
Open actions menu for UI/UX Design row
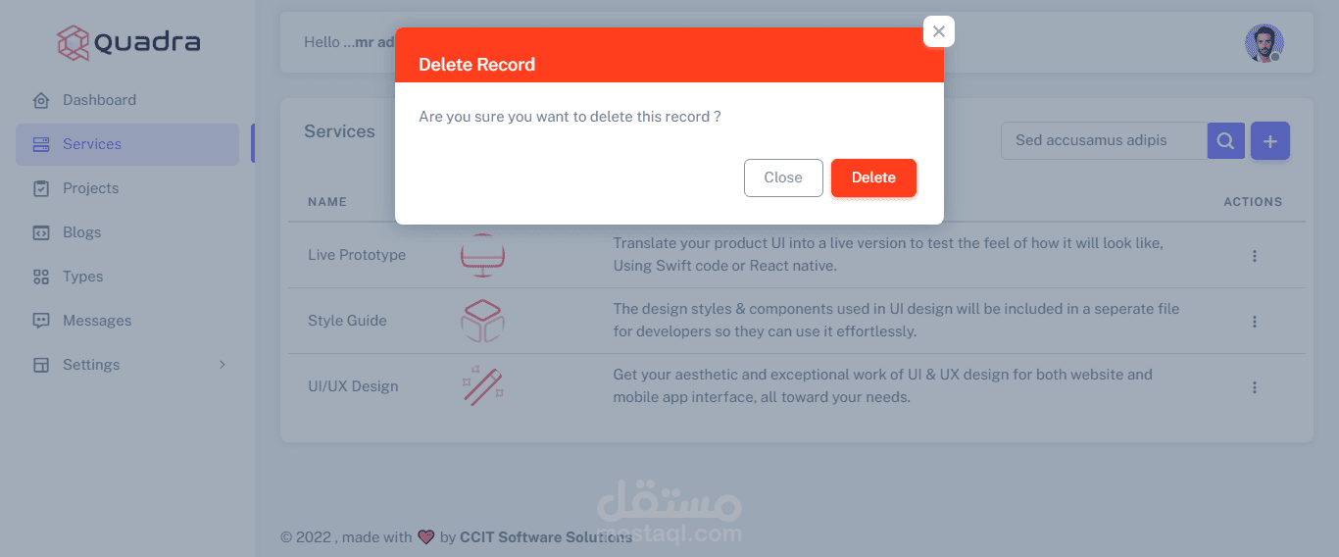pos(1254,387)
